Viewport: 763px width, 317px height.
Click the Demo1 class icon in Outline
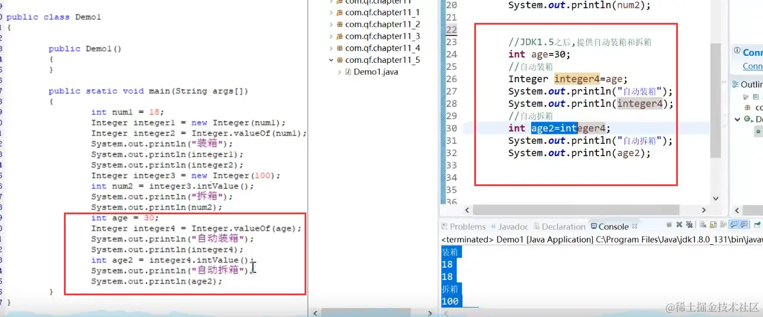(x=748, y=119)
